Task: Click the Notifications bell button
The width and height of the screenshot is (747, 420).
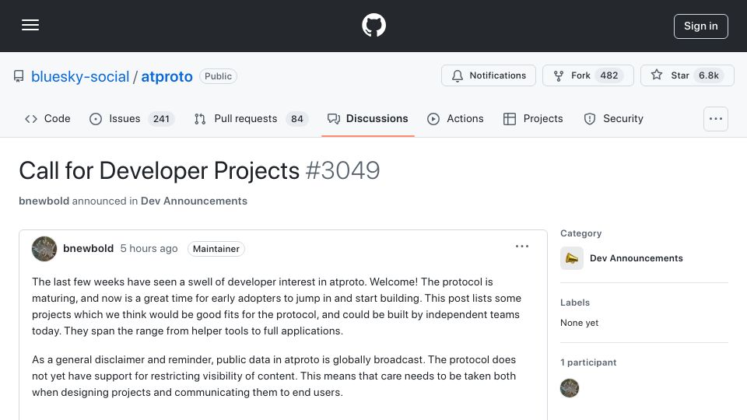Action: (x=489, y=75)
